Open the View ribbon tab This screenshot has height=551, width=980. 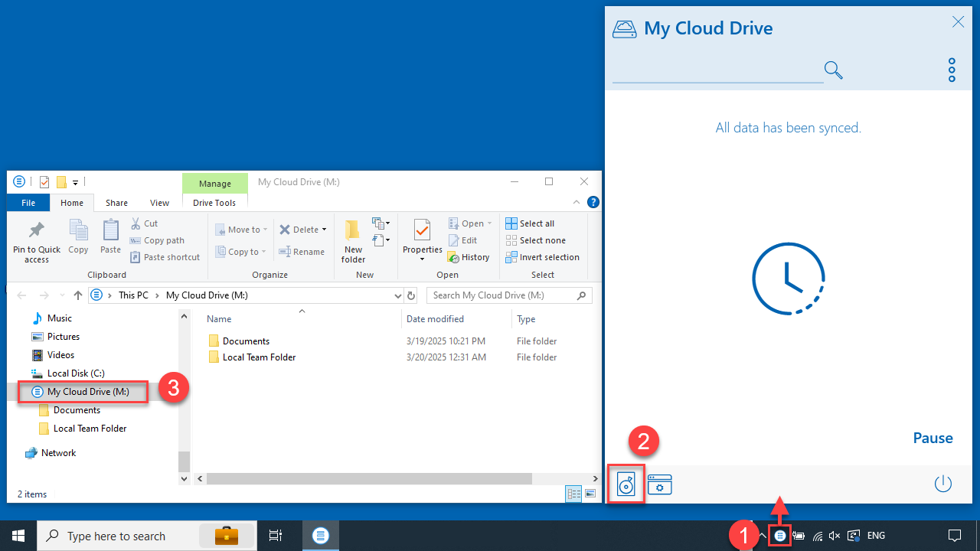(159, 203)
